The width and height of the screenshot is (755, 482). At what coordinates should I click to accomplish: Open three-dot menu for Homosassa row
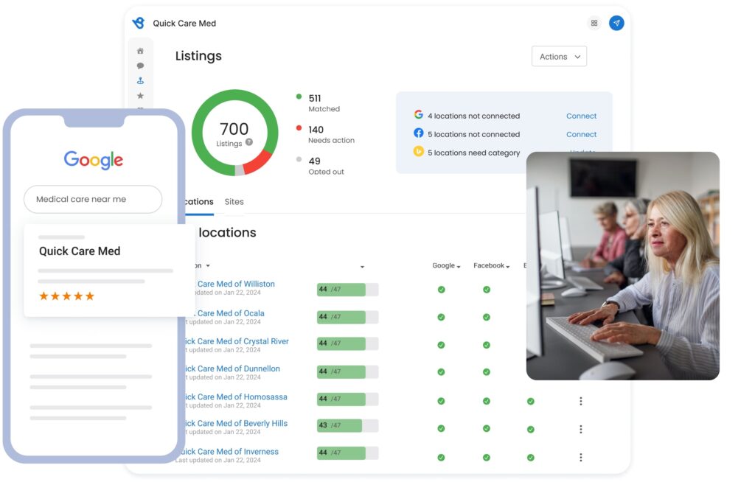point(581,401)
